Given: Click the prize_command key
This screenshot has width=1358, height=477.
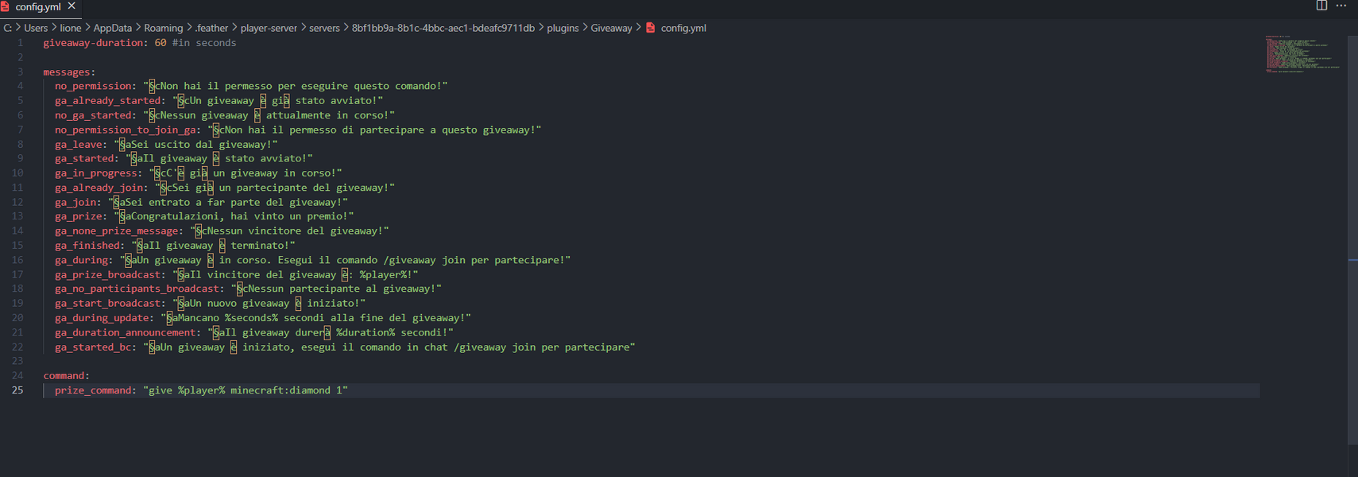Looking at the screenshot, I should pyautogui.click(x=93, y=390).
